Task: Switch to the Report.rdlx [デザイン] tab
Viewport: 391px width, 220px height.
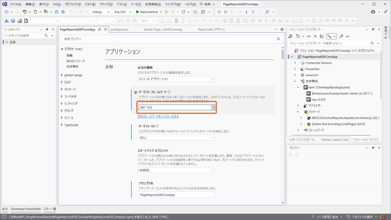Action: pyautogui.click(x=211, y=29)
